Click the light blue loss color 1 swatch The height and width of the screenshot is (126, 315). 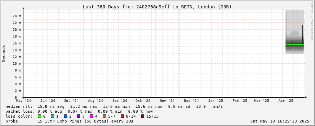[x=52, y=116]
